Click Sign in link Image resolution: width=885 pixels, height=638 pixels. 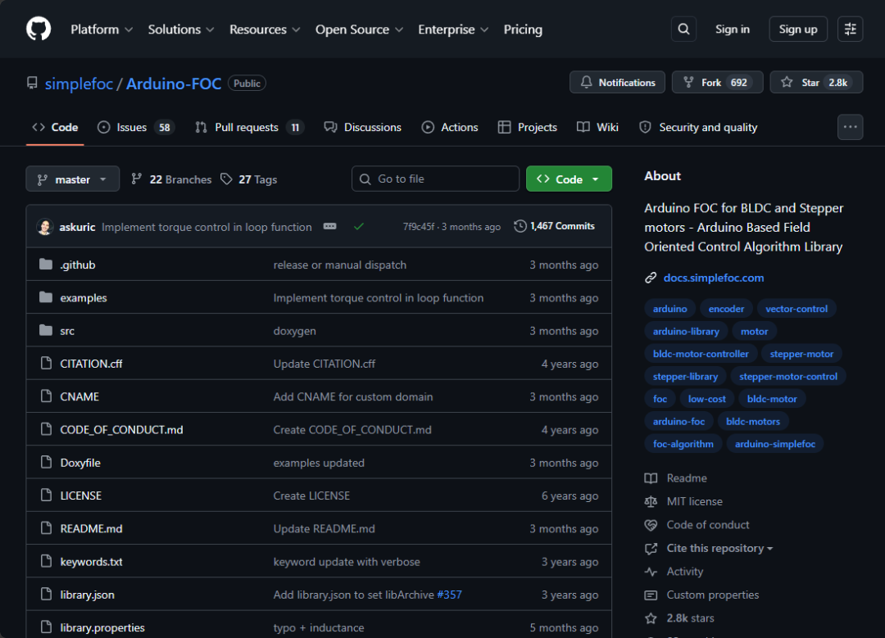coord(733,29)
